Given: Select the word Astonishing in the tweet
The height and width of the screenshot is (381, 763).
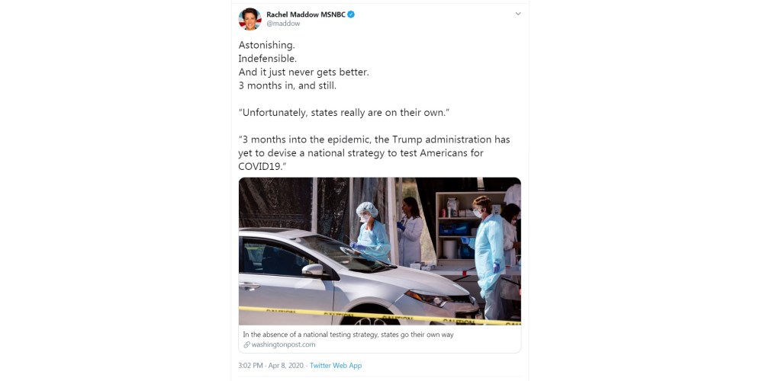Looking at the screenshot, I should [266, 45].
